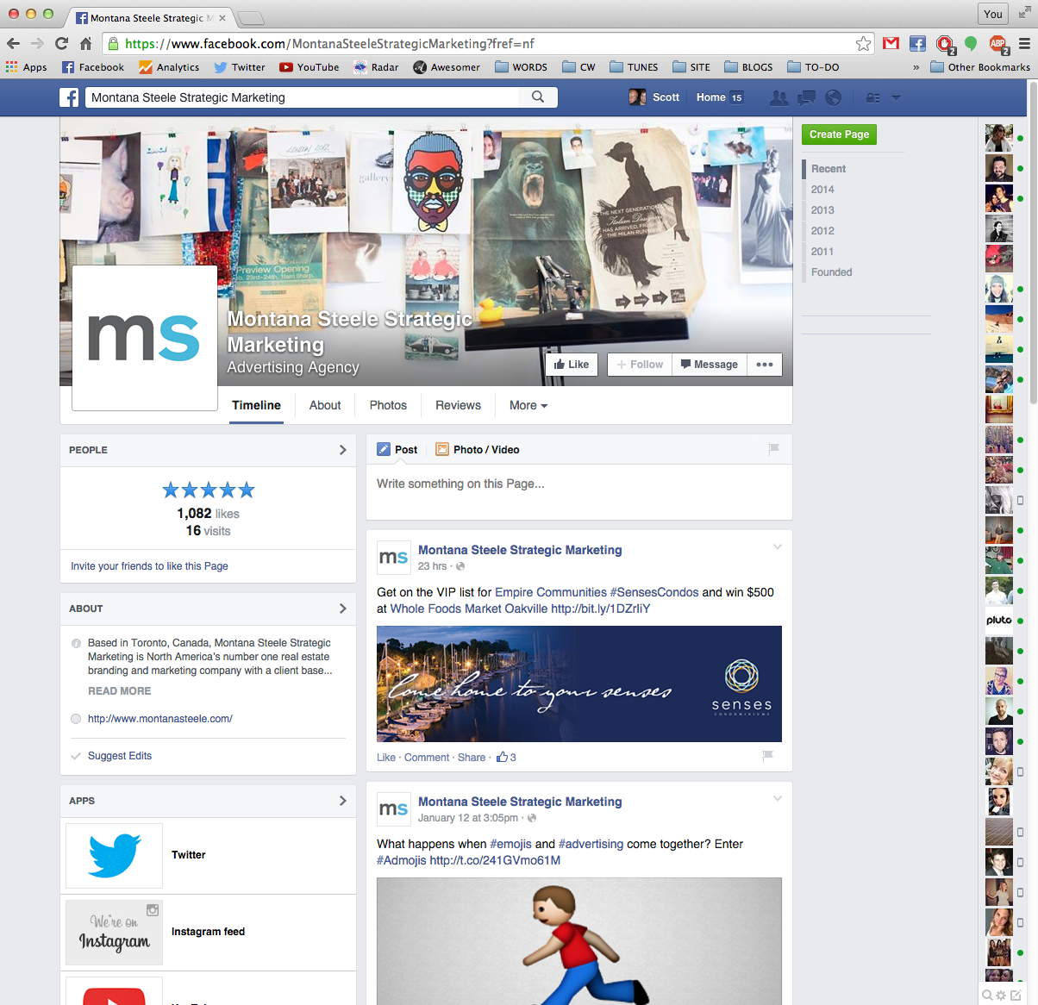Open the browser home icon

click(85, 43)
